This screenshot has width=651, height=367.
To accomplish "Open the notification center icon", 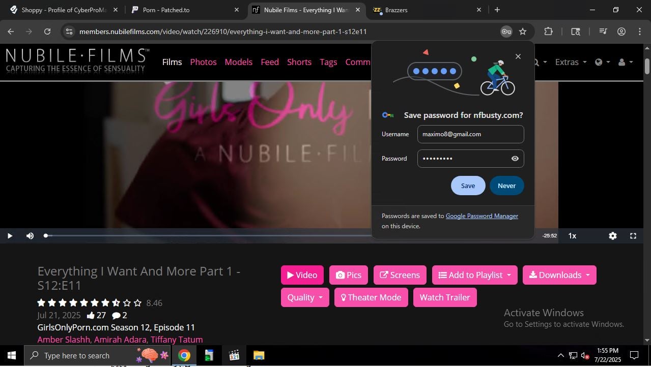I will [x=634, y=355].
